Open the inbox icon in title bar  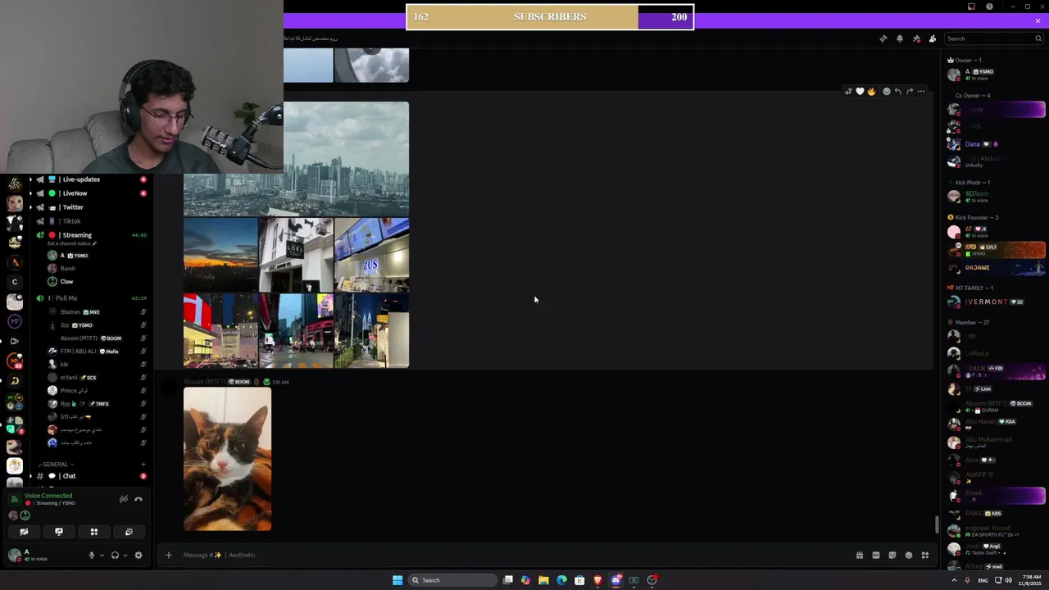[972, 7]
